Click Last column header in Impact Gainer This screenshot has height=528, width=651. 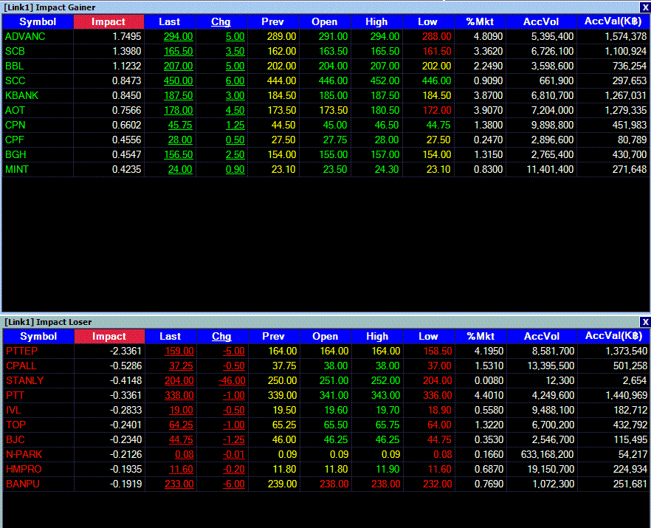(170, 22)
